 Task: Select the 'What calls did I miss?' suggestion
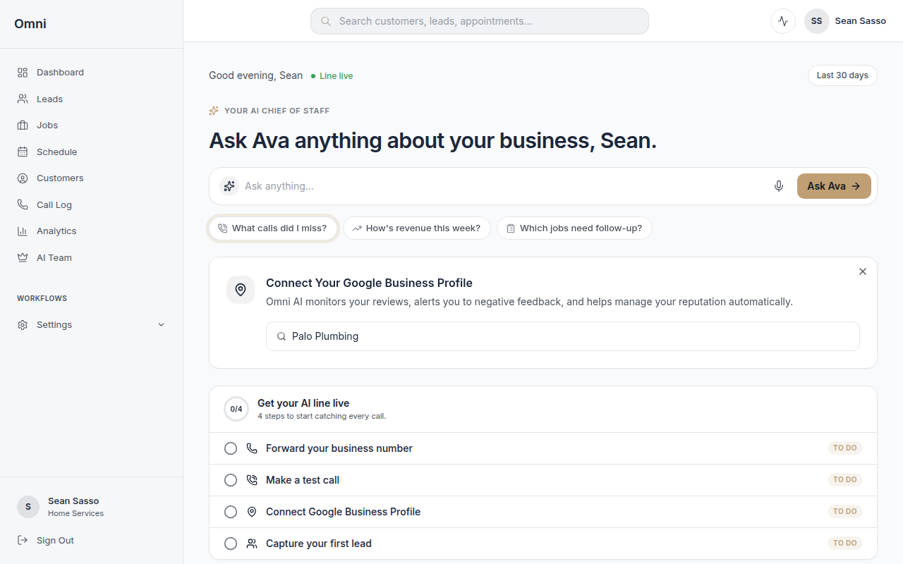coord(272,228)
